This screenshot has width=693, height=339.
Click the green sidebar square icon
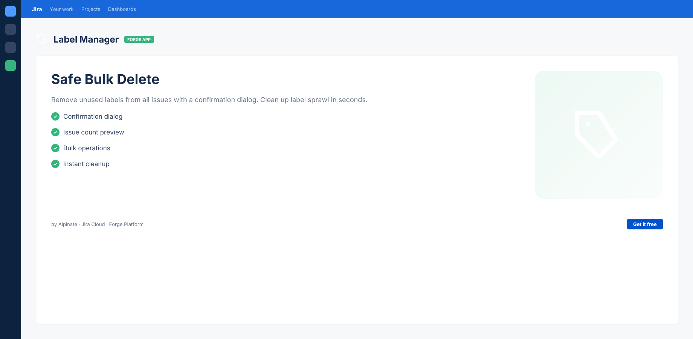[x=11, y=66]
